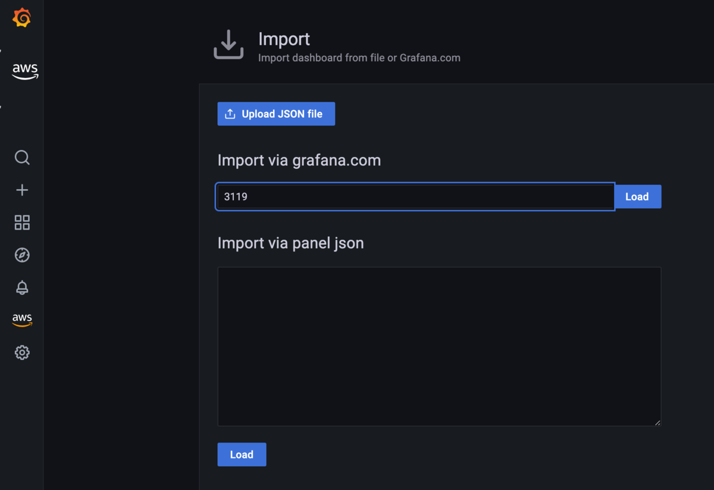
Task: Click the Load button below panel json
Action: (x=242, y=454)
